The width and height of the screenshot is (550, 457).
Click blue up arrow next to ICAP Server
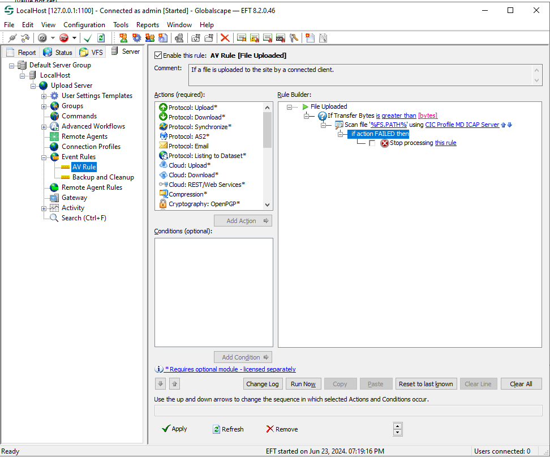504,125
